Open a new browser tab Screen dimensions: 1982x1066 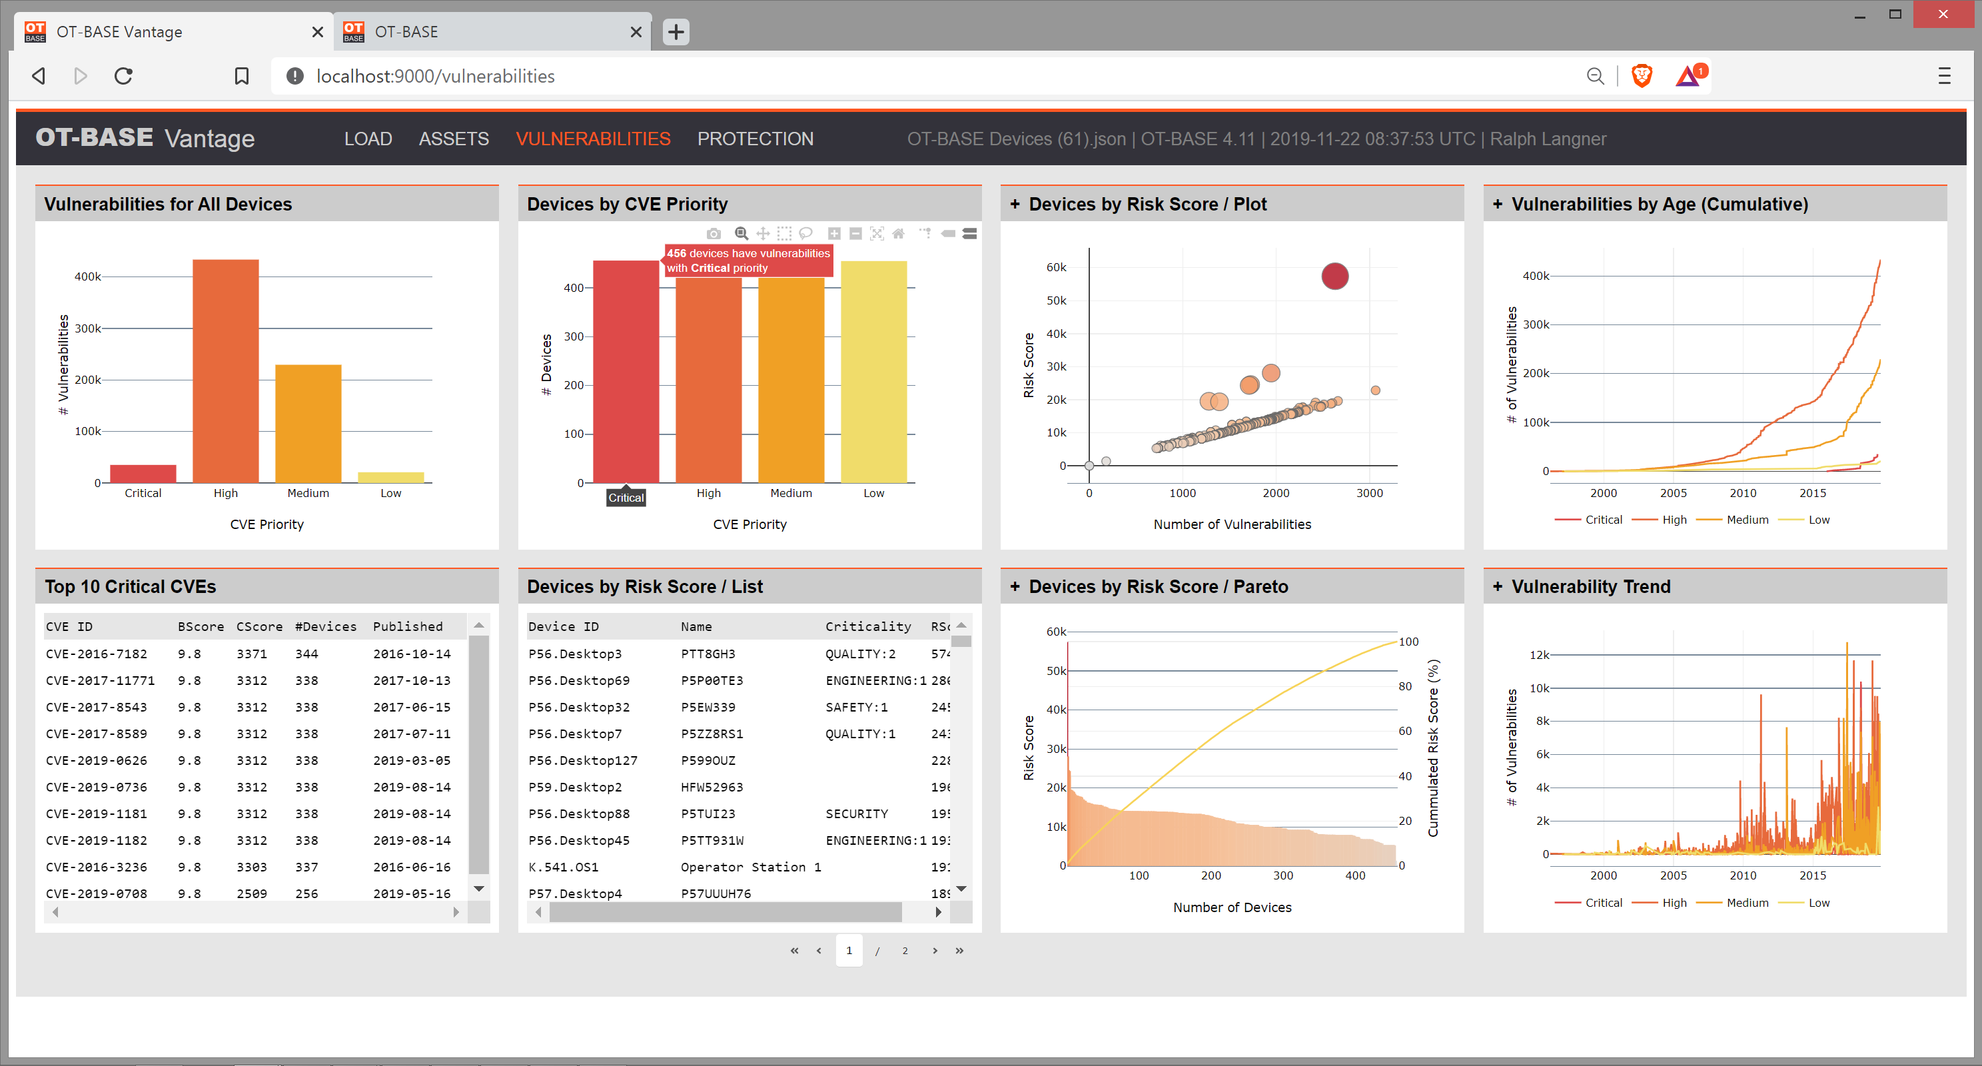click(x=676, y=31)
